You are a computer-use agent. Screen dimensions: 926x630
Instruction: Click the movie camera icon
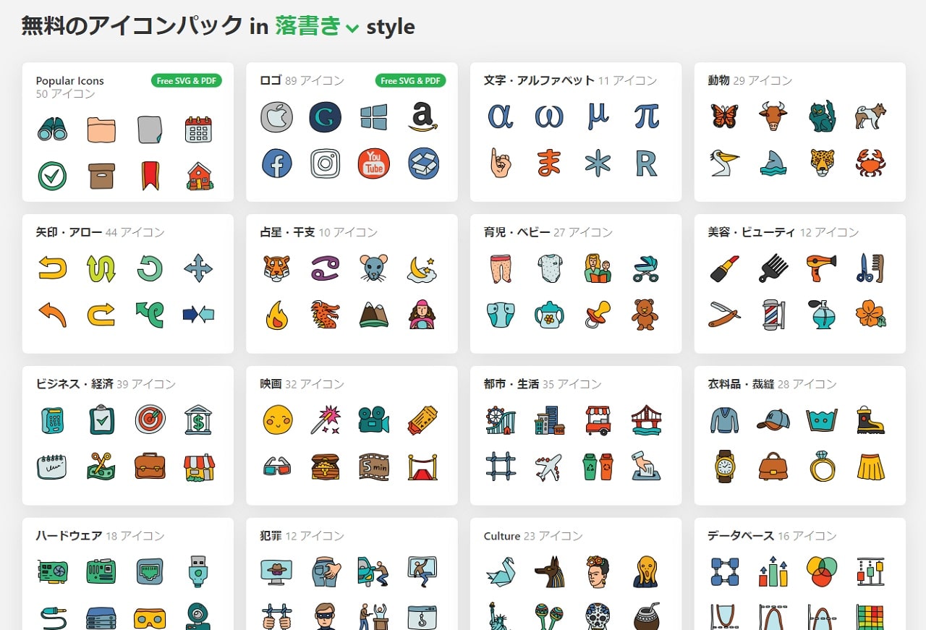(x=373, y=420)
